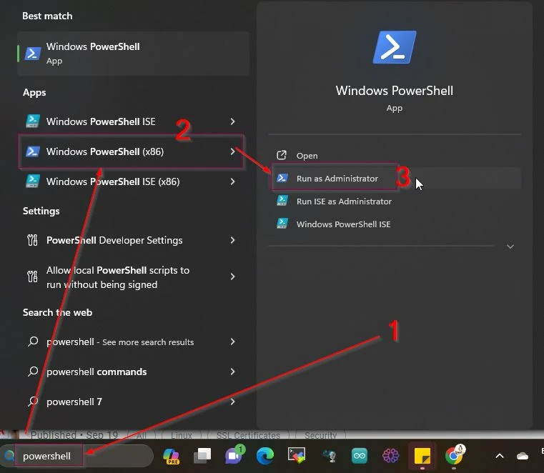
Task: Open Google Chrome from taskbar
Action: [x=455, y=455]
